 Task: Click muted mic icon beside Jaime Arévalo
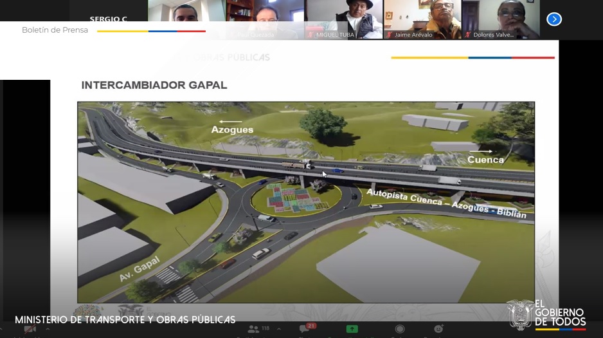point(389,35)
